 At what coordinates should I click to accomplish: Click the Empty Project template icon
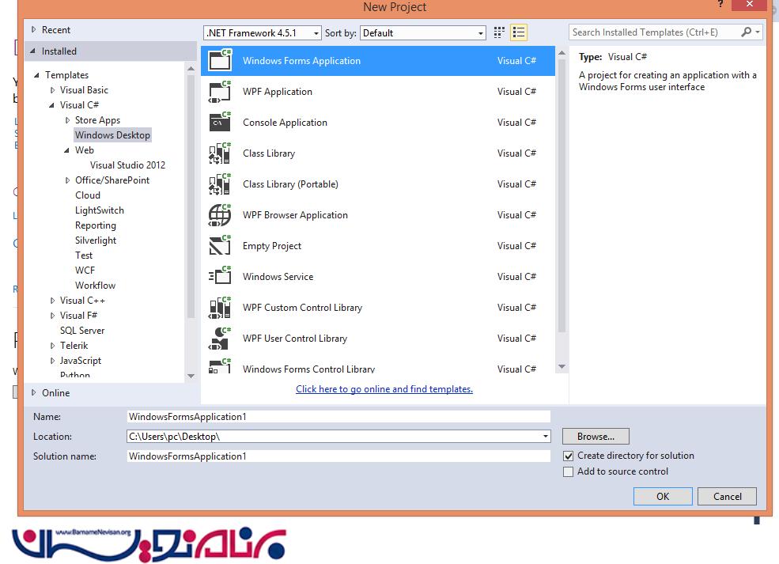pos(220,245)
